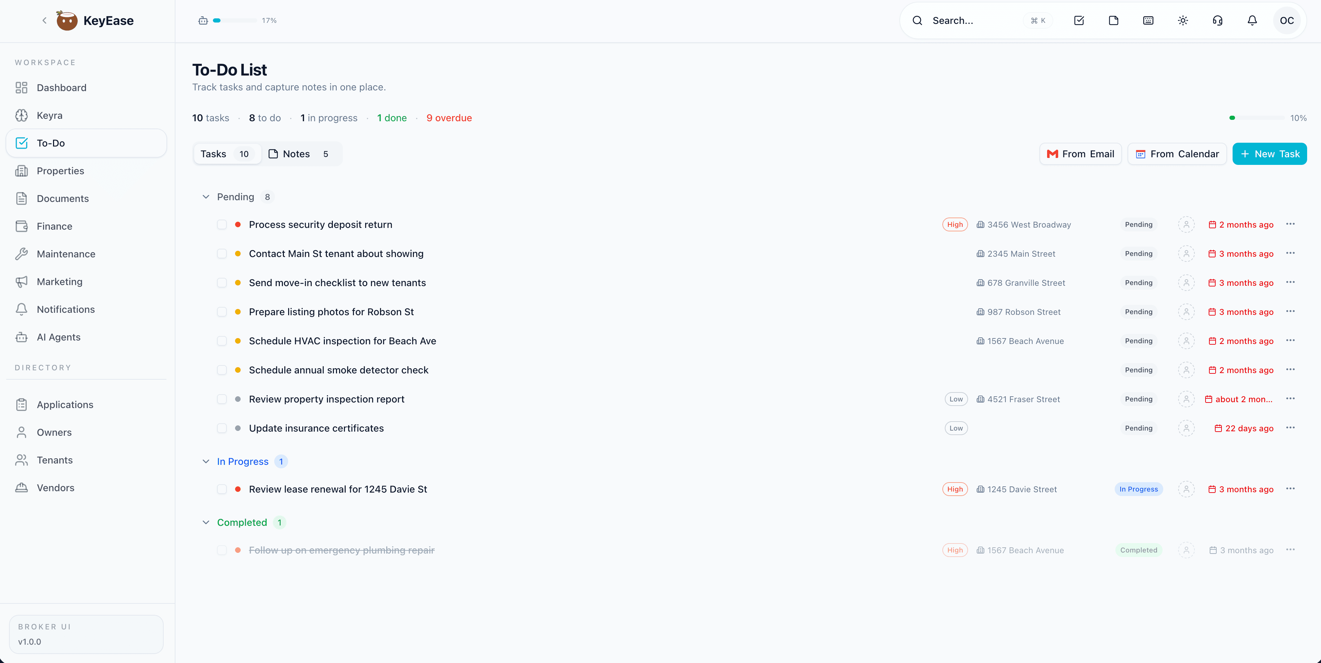
Task: Open keyboard shortcuts icon in top bar
Action: pyautogui.click(x=1148, y=20)
